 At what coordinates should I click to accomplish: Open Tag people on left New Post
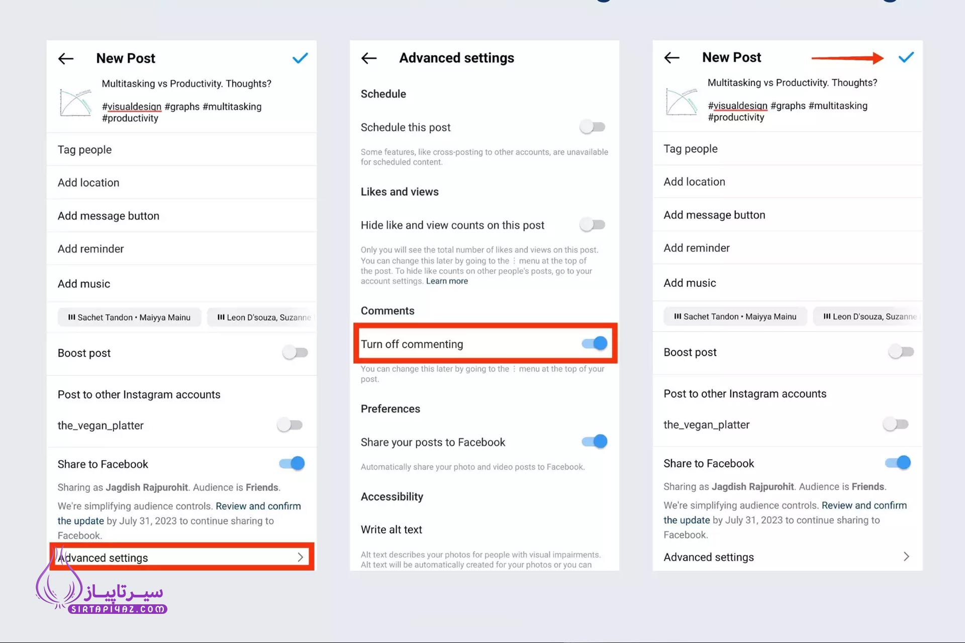(181, 150)
